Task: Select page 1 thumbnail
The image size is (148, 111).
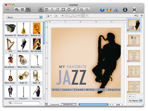Action: pos(134,25)
